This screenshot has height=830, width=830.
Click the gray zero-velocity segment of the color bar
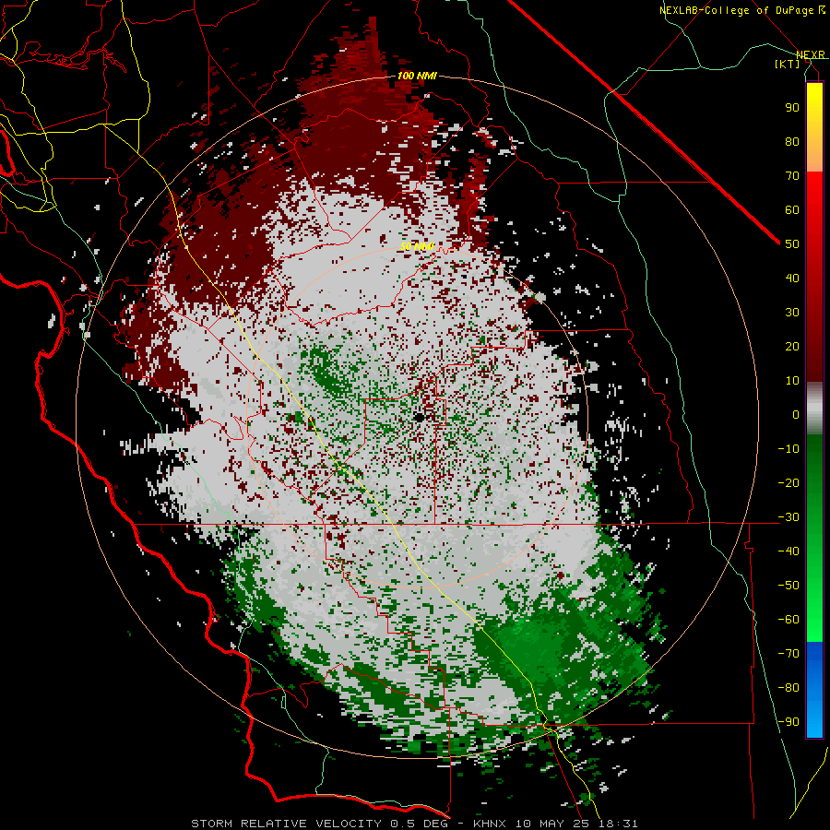814,409
